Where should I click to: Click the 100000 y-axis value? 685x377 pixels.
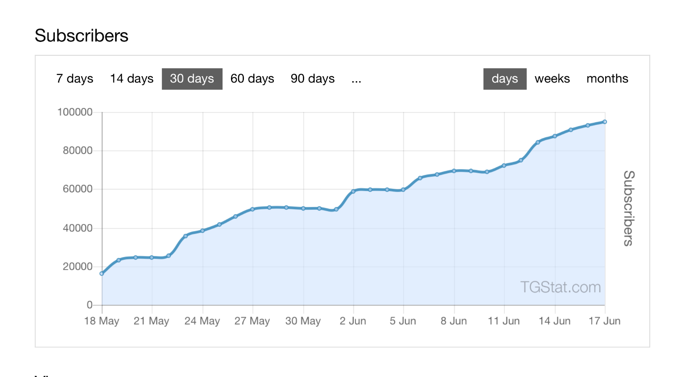coord(74,112)
